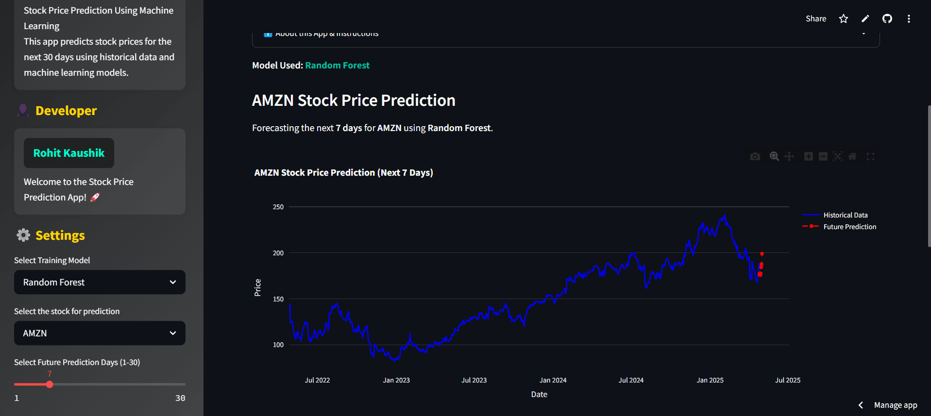Open the stock selection dropdown showing AMZN
Screen dimensions: 931x416
click(99, 333)
